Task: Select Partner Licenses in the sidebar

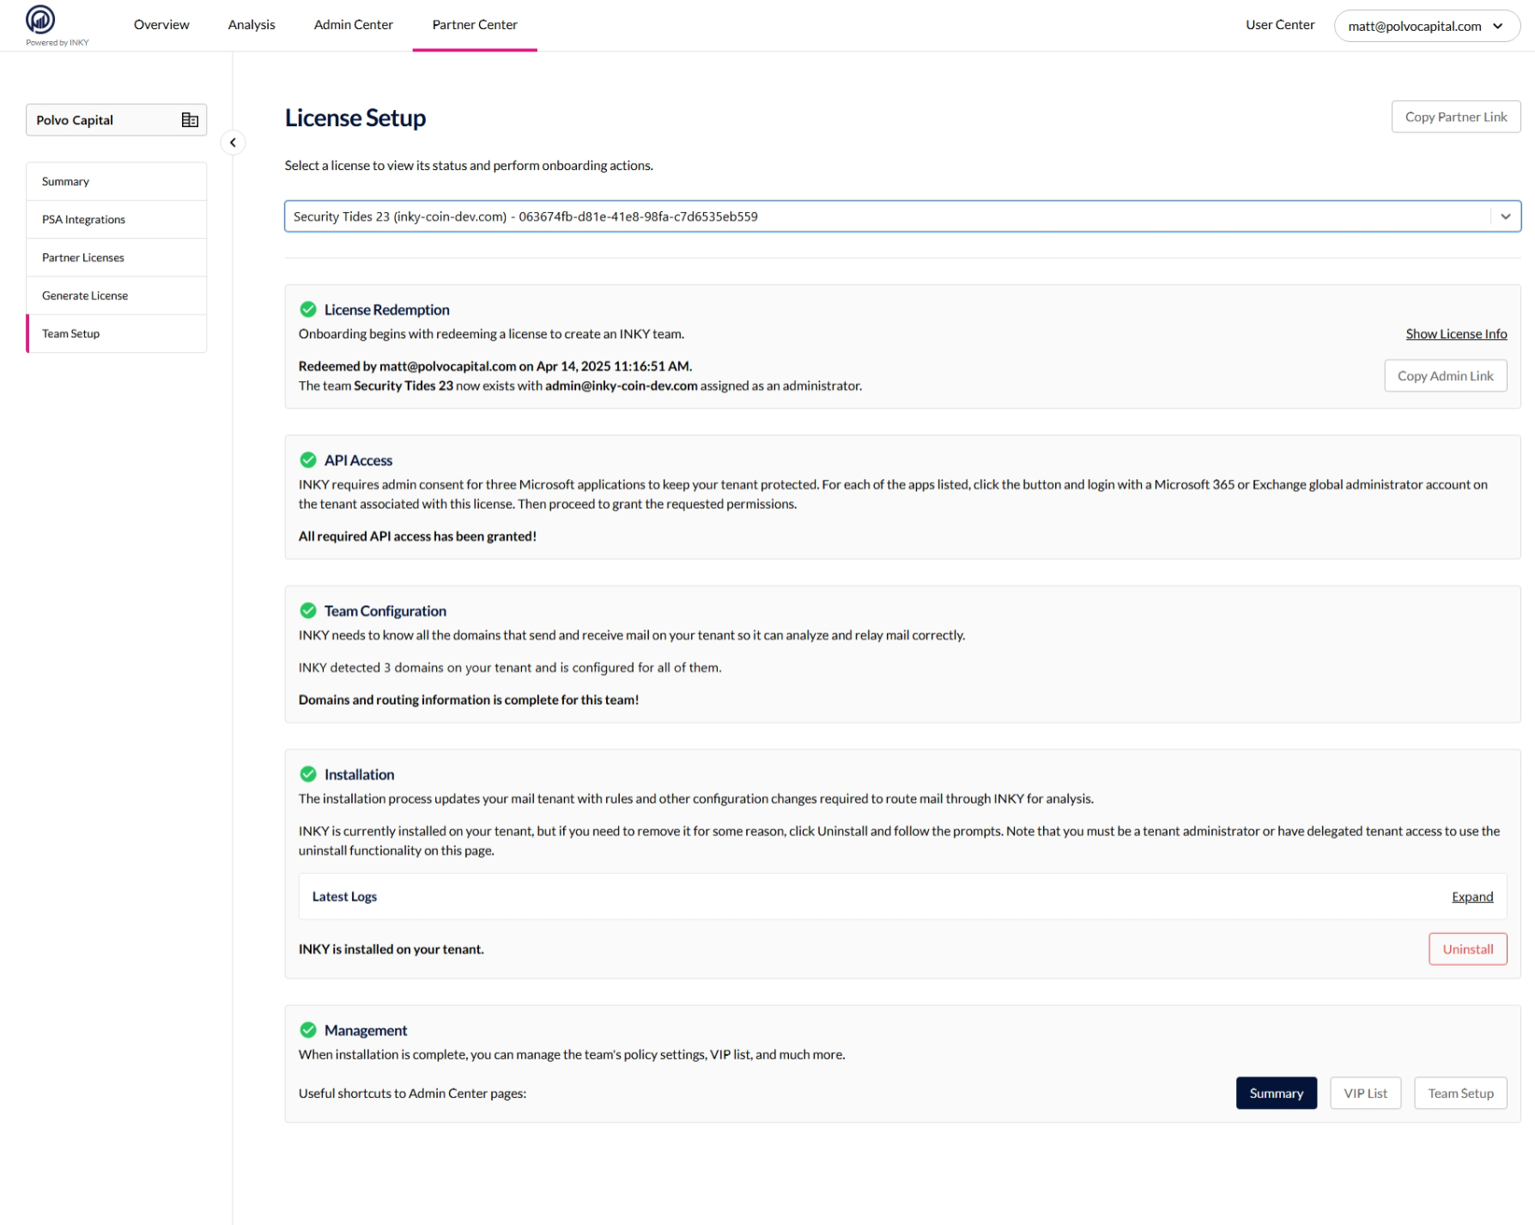Action: pyautogui.click(x=83, y=258)
